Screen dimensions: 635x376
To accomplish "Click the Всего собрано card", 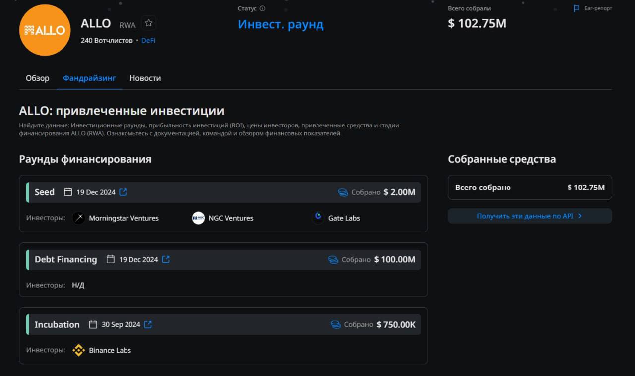I will click(530, 188).
